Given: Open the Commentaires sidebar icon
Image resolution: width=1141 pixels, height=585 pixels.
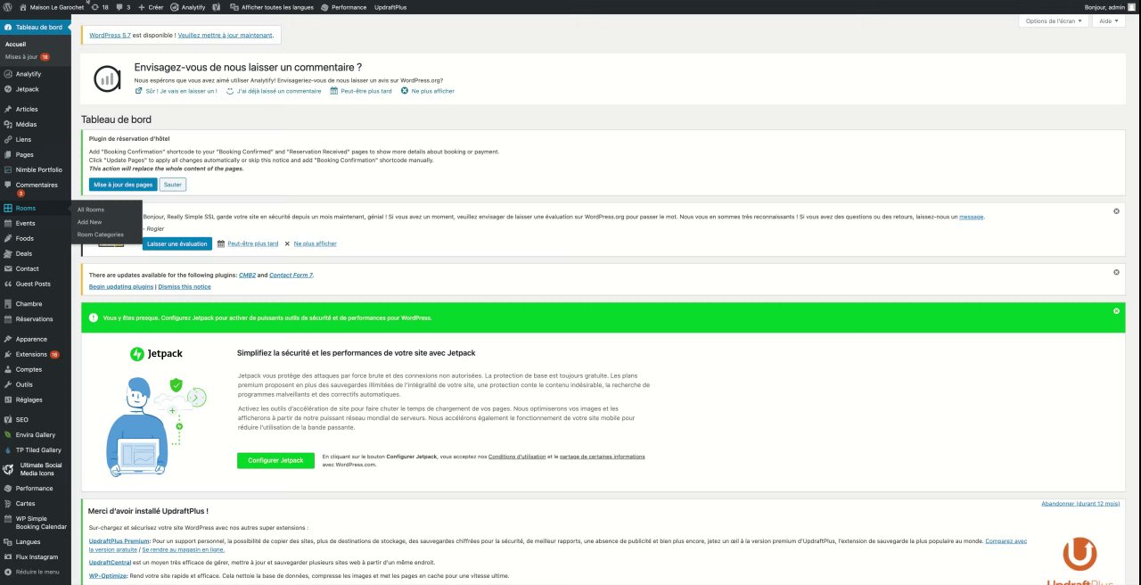Looking at the screenshot, I should tap(8, 185).
